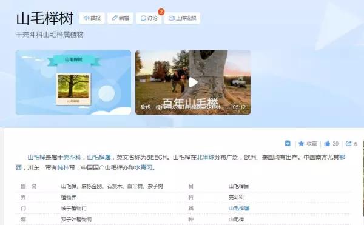Click the share icon next to 6

click(348, 143)
